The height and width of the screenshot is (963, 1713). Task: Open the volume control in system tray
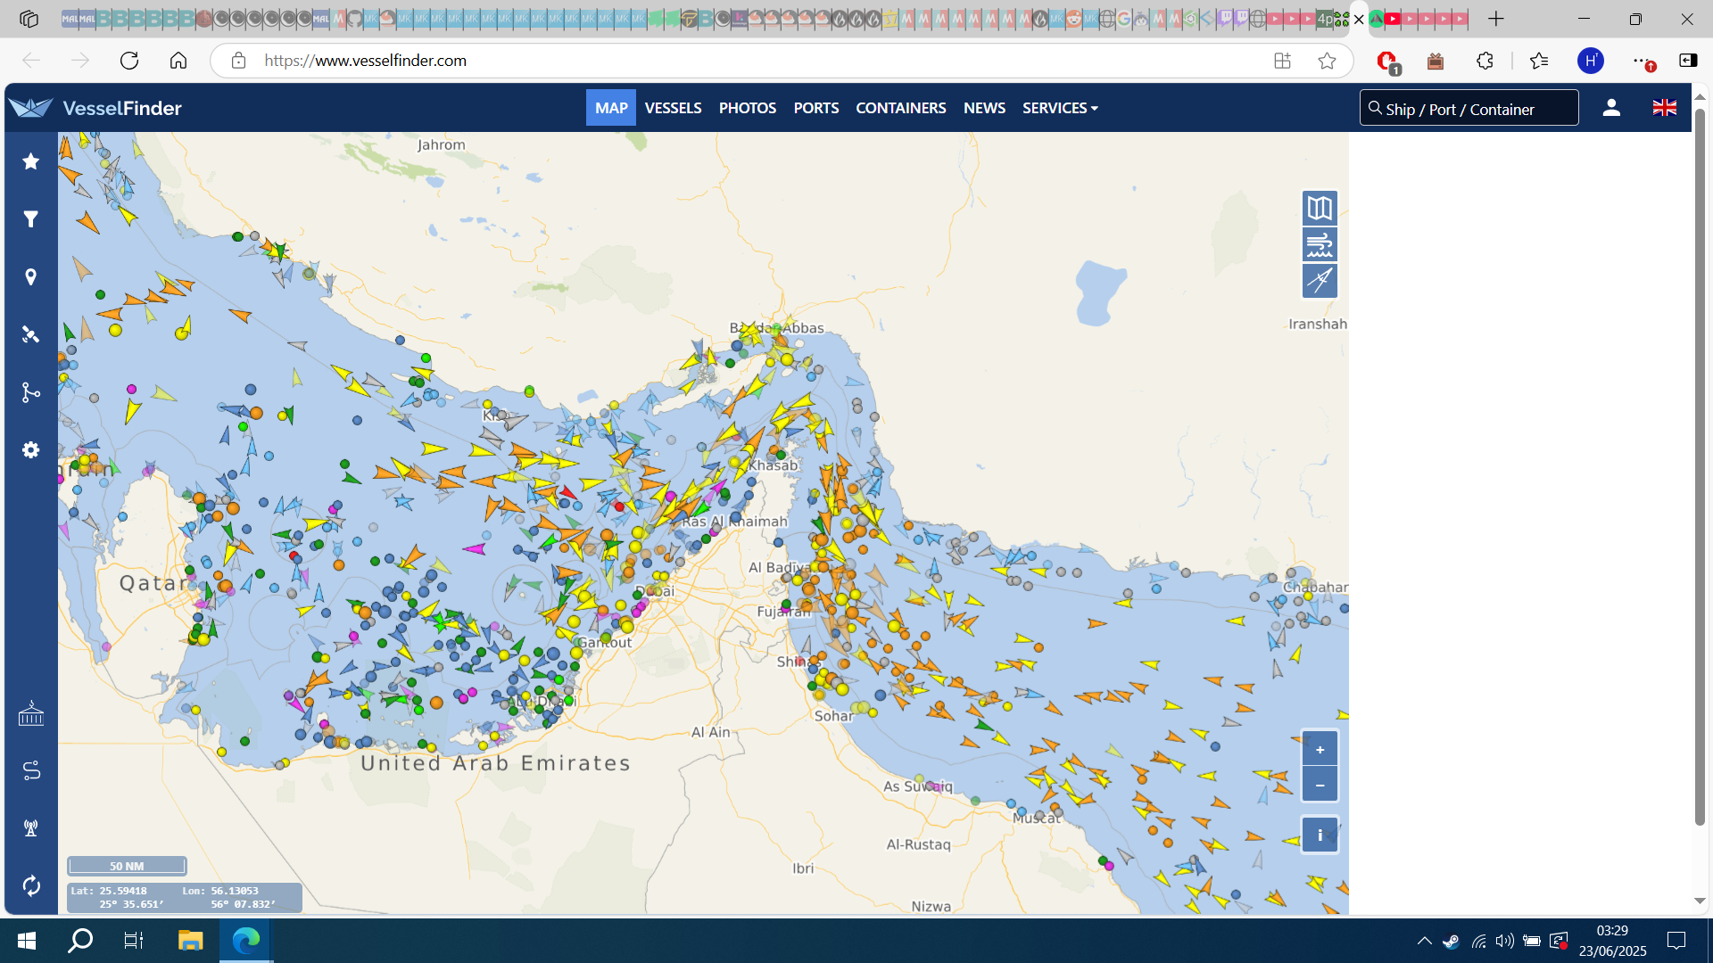pyautogui.click(x=1505, y=941)
